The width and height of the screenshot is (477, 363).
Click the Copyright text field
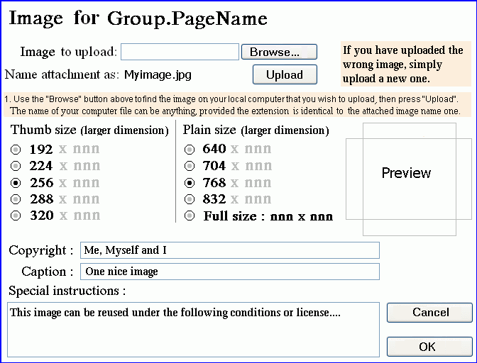pyautogui.click(x=230, y=250)
